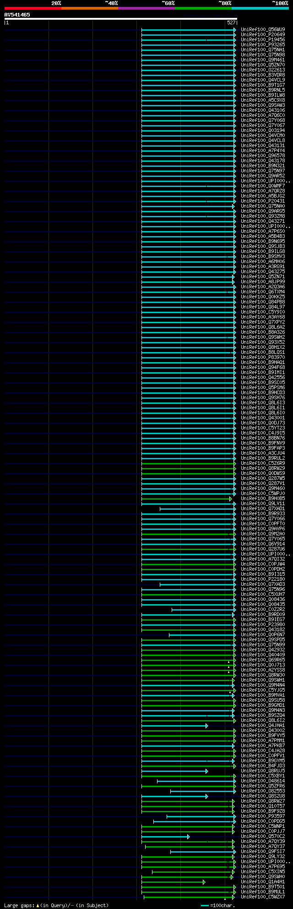
Task: Click the orange ~40% identity legend bar
Action: pyautogui.click(x=89, y=8)
